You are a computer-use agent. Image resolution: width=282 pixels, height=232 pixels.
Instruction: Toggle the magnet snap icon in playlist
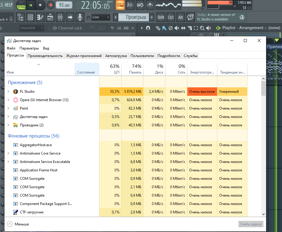tap(148, 28)
